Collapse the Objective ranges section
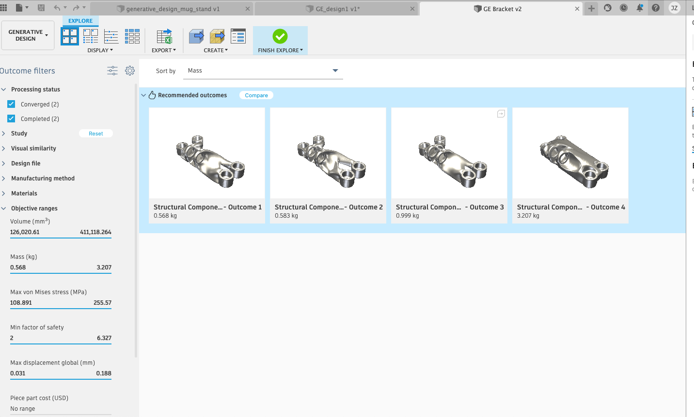 [4, 208]
